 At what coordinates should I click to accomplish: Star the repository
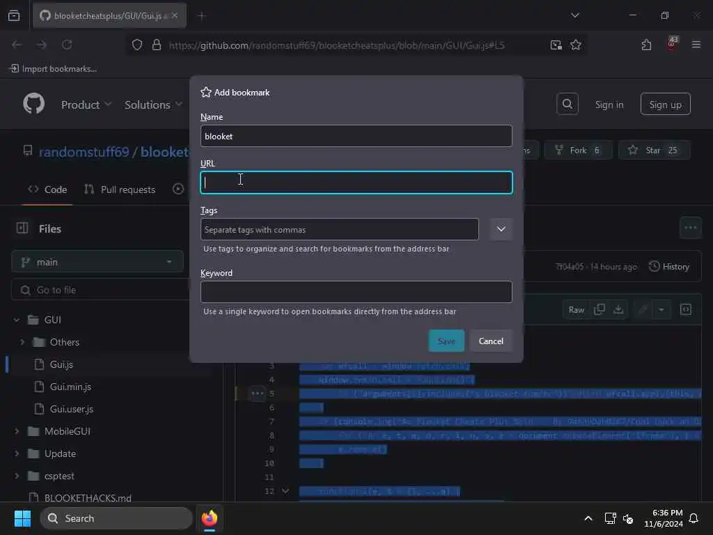654,150
